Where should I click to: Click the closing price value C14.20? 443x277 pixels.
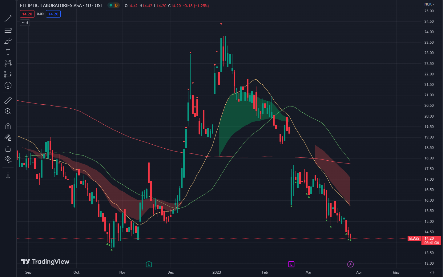point(174,6)
